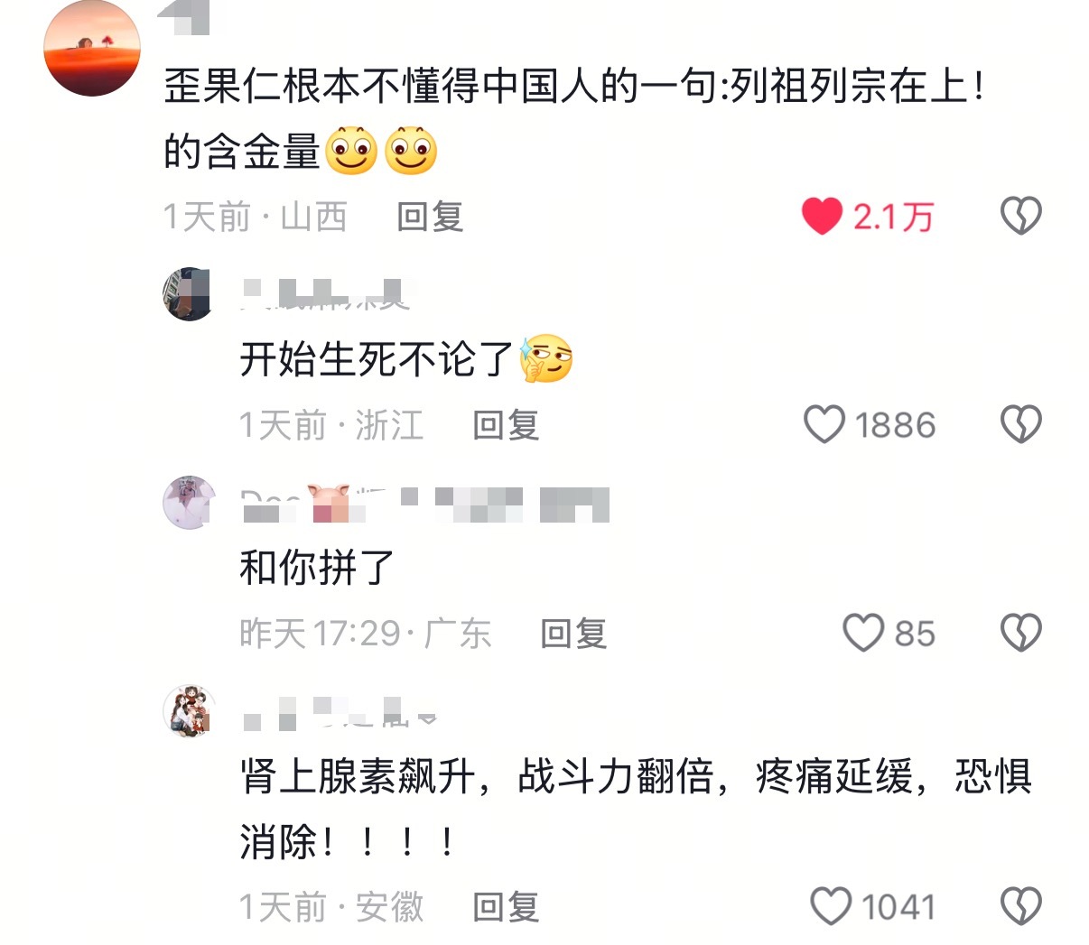Like the comment with 2.1万 likes
Image resolution: width=1089 pixels, height=945 pixels.
click(x=822, y=217)
